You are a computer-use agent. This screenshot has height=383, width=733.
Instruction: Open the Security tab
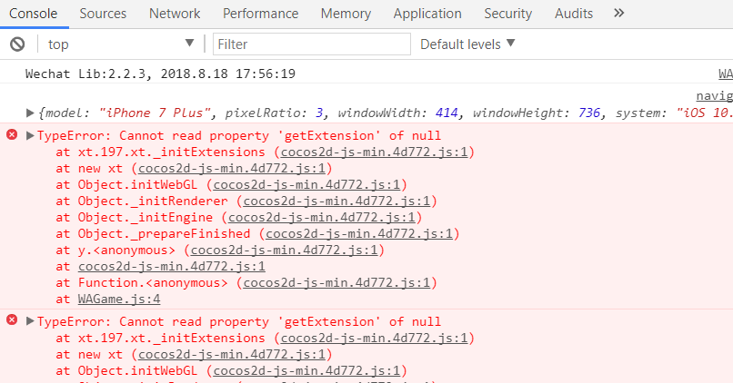(507, 14)
